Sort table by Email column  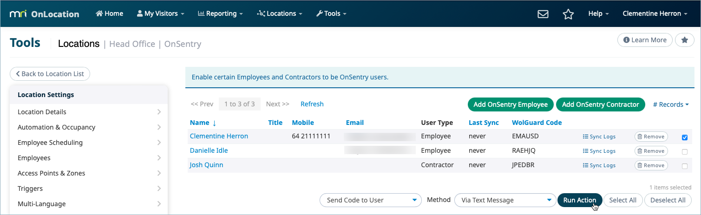[355, 123]
